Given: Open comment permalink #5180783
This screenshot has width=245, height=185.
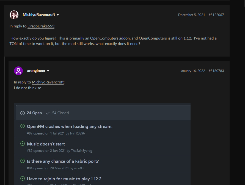Looking at the screenshot, I should [216, 71].
